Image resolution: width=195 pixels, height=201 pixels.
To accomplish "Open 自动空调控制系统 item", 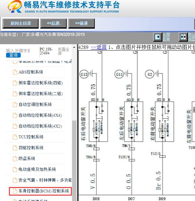I will click(35, 104).
